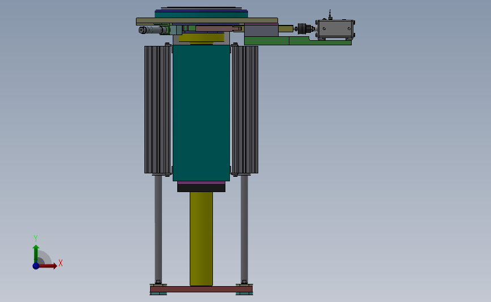The width and height of the screenshot is (491, 302).
Task: Select the wide olive top plate
Action: (207, 21)
